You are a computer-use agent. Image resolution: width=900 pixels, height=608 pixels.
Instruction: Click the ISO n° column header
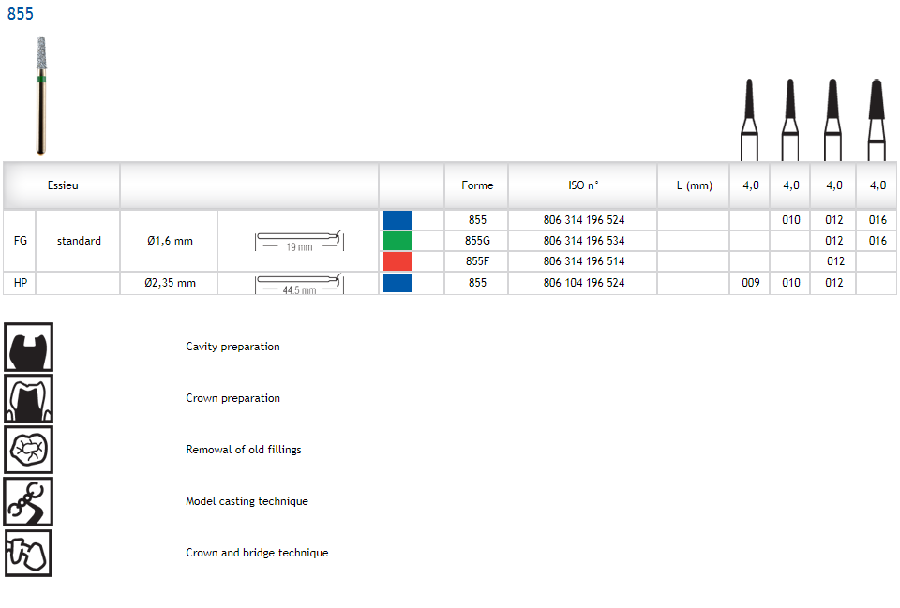[x=583, y=185]
